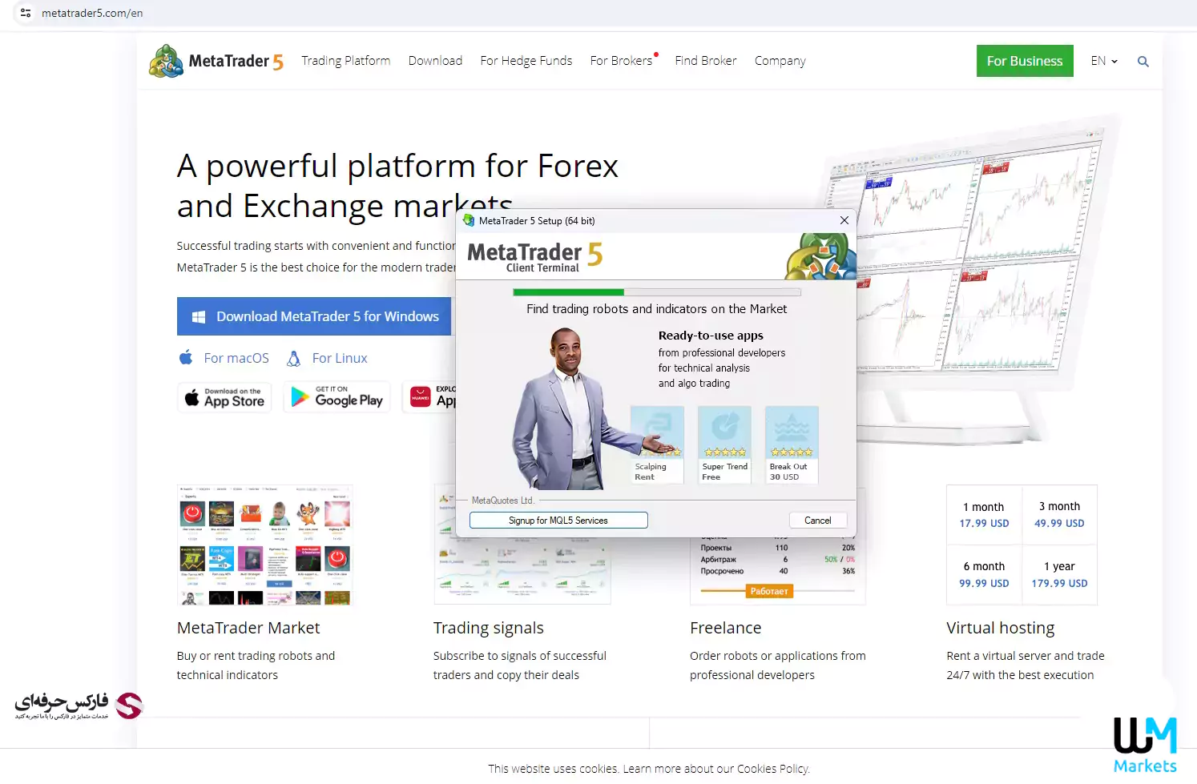Go to For Hedge Funds

click(x=526, y=61)
